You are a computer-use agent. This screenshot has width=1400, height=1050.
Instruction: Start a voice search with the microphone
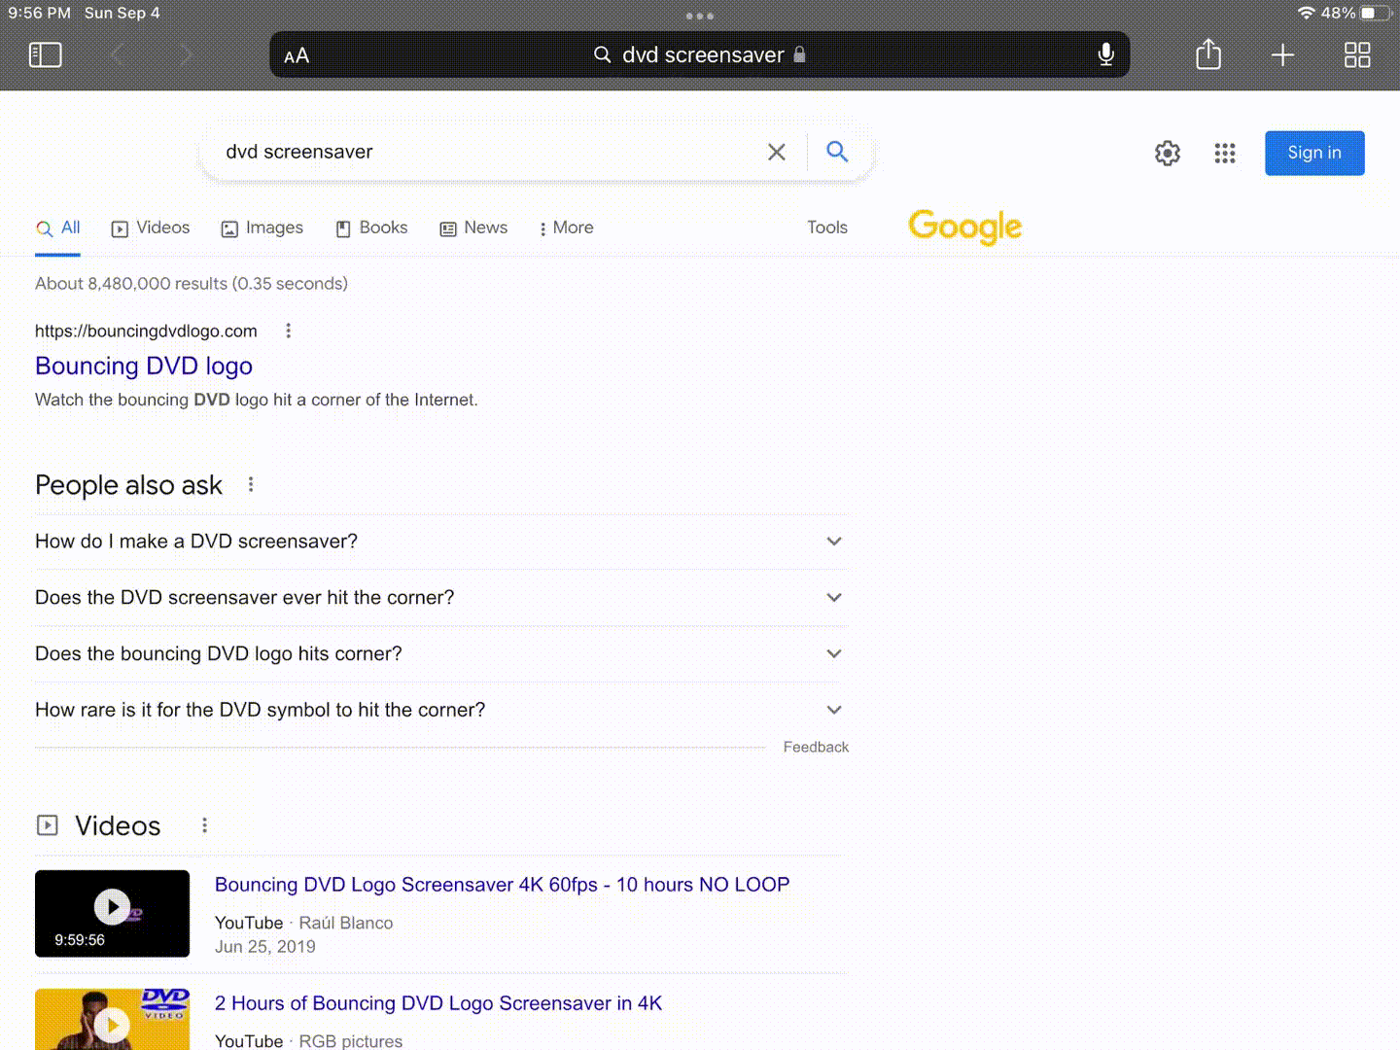(837, 152)
